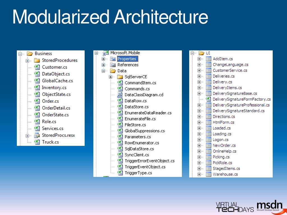Select DeliverySignatureProfessional.cs file name
The image size is (287, 215).
241,105
